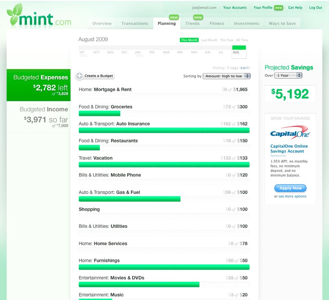Click the Get Help link
This screenshot has height=300, width=329.
(x=295, y=7)
